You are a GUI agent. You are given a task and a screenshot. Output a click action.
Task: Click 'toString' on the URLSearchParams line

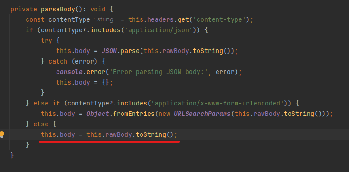(x=299, y=114)
